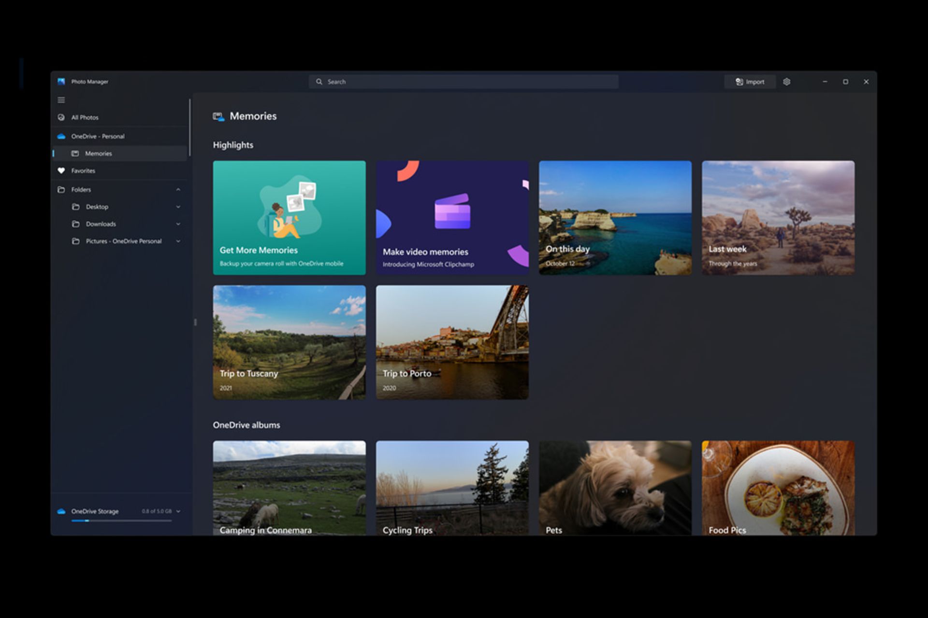The image size is (928, 618).
Task: Open the Trip to Tuscany memory thumbnail
Action: pyautogui.click(x=289, y=342)
